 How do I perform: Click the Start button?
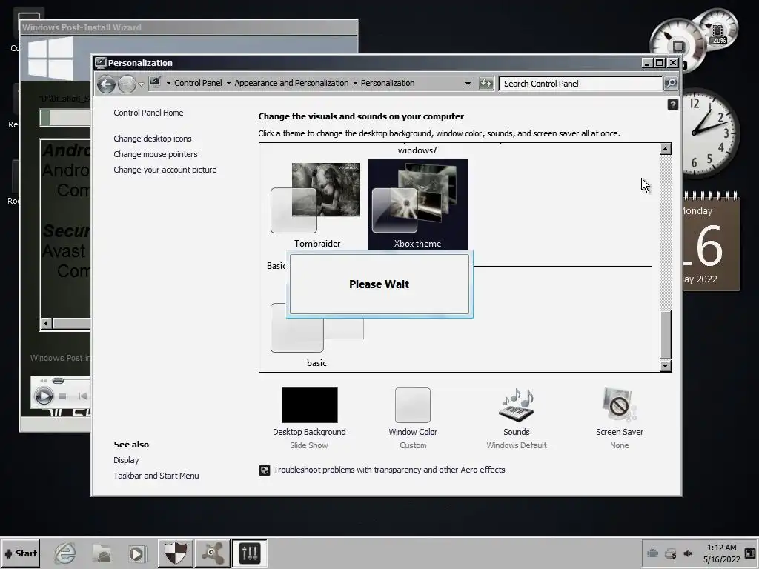pos(20,553)
